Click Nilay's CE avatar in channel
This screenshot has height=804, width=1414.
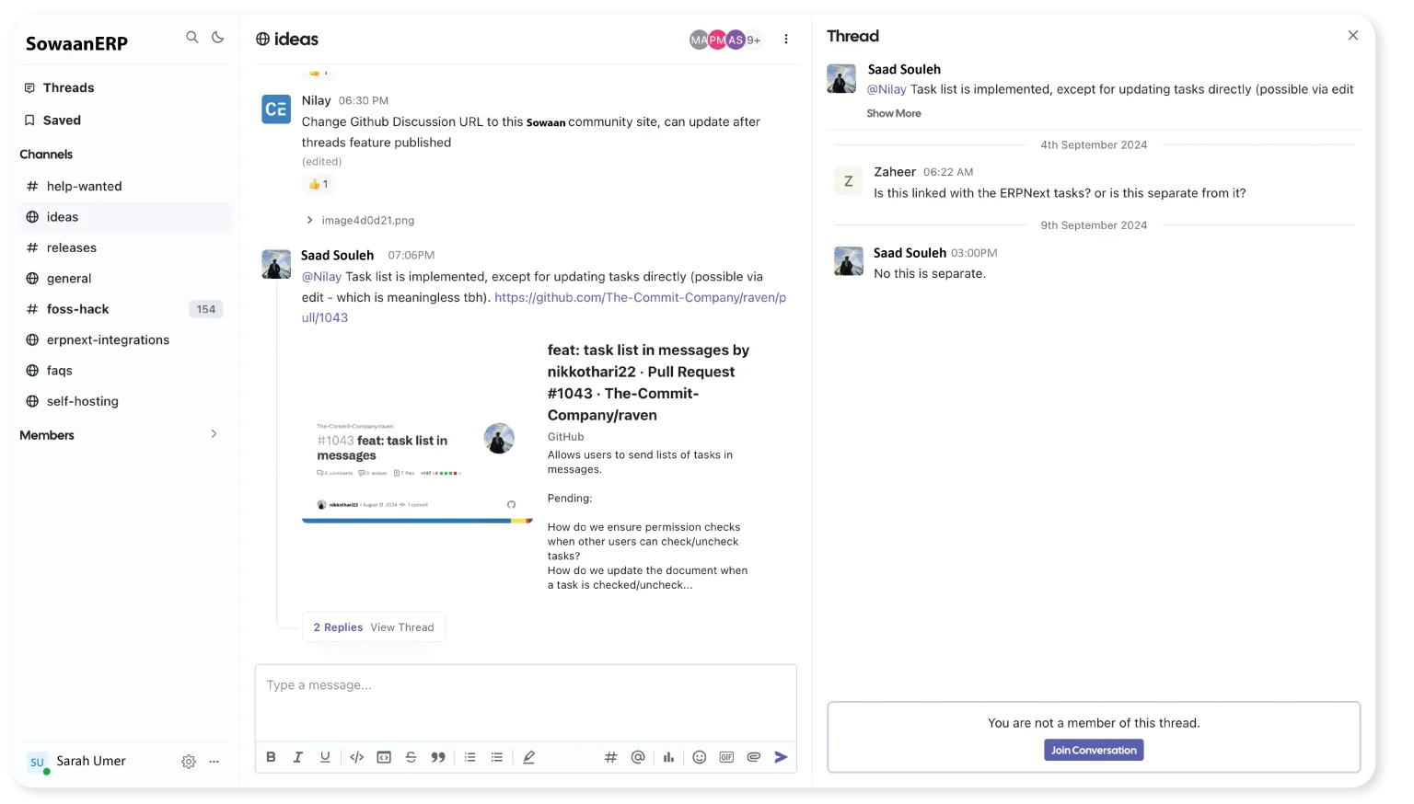click(276, 109)
